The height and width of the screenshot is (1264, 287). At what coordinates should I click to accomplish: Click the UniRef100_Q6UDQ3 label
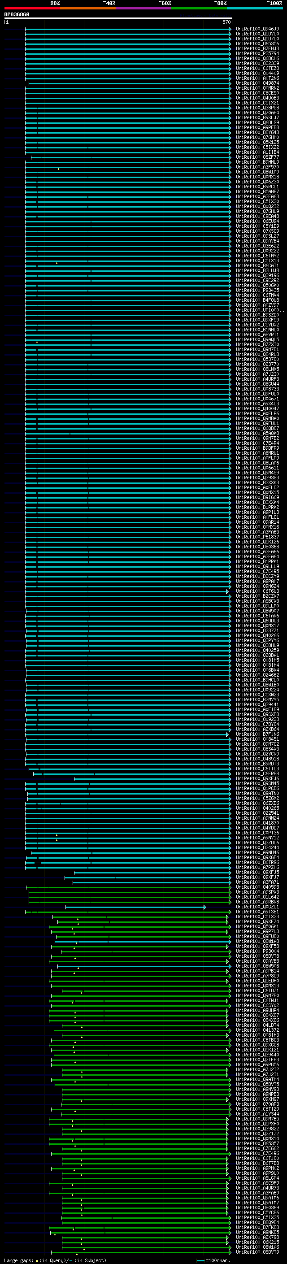257,621
